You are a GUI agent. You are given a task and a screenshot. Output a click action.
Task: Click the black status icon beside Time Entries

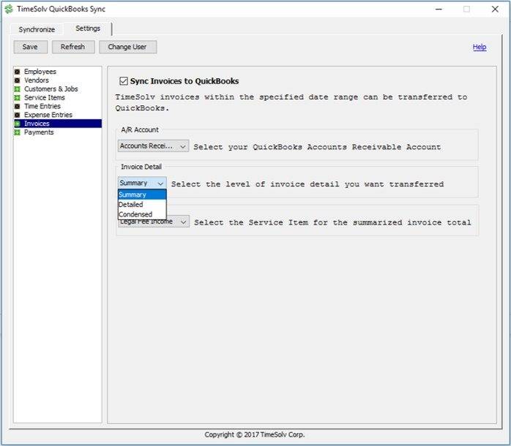tap(18, 106)
